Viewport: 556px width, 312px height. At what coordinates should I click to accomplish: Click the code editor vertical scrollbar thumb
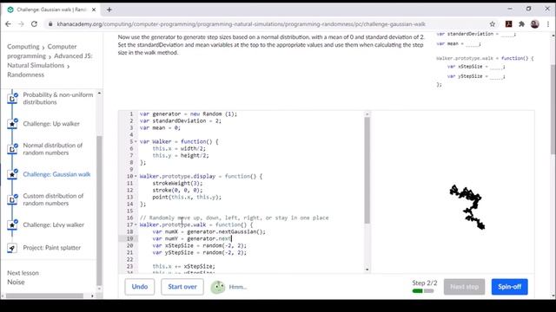click(x=367, y=171)
